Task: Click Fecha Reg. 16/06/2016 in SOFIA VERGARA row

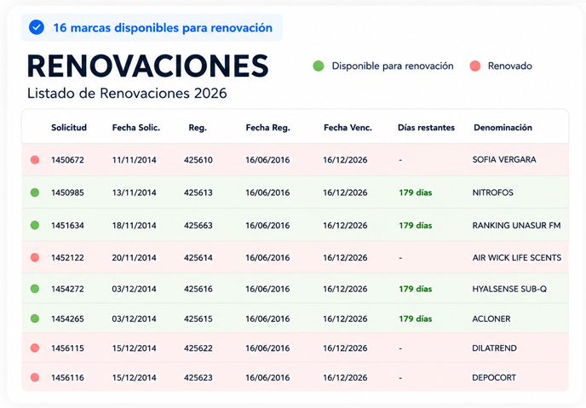Action: [267, 160]
